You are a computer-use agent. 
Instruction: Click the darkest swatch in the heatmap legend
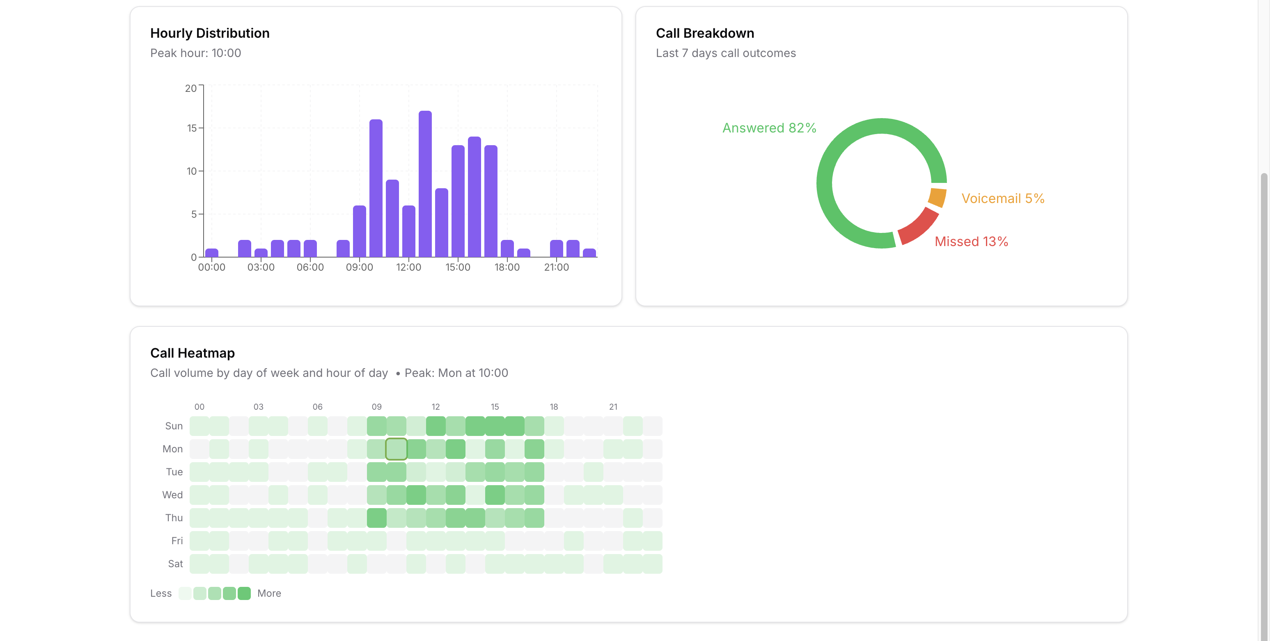[244, 593]
